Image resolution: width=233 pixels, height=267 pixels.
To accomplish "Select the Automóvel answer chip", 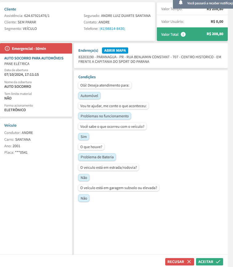I will [x=89, y=96].
